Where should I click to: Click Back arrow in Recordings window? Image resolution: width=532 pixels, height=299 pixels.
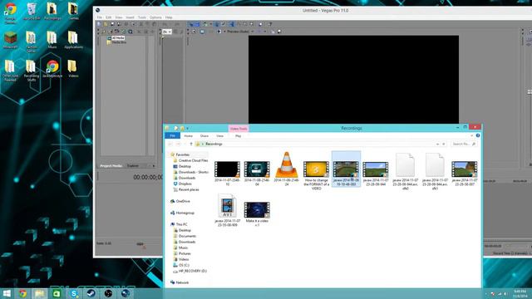tap(170, 144)
